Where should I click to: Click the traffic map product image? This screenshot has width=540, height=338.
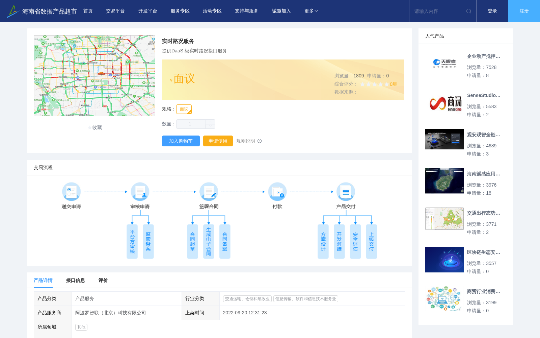[94, 76]
